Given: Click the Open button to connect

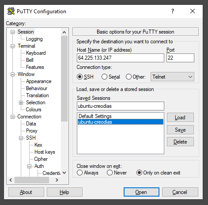Looking at the screenshot, I should point(141,192).
